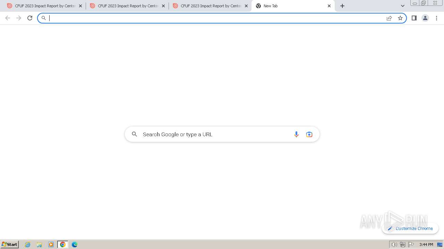Go back using the back arrow
The image size is (444, 249).
[8, 18]
